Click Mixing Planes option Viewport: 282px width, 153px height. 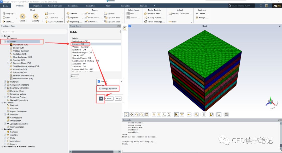tap(154, 17)
